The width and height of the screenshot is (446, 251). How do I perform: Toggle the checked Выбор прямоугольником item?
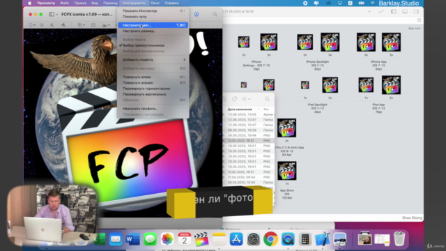click(153, 45)
